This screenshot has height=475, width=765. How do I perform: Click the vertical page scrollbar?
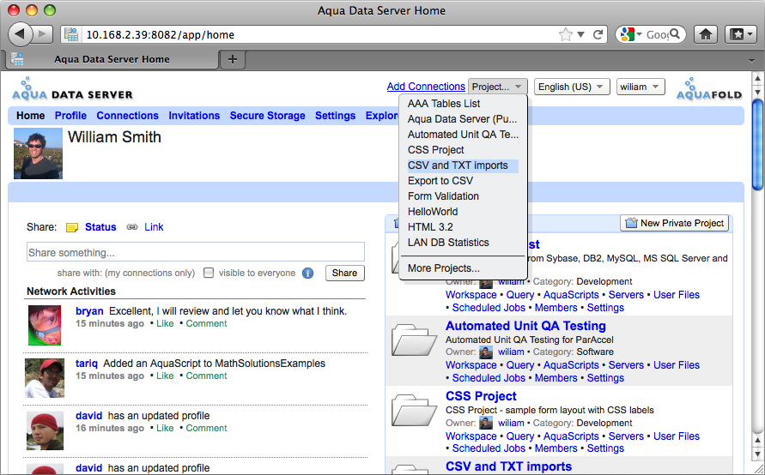(757, 257)
